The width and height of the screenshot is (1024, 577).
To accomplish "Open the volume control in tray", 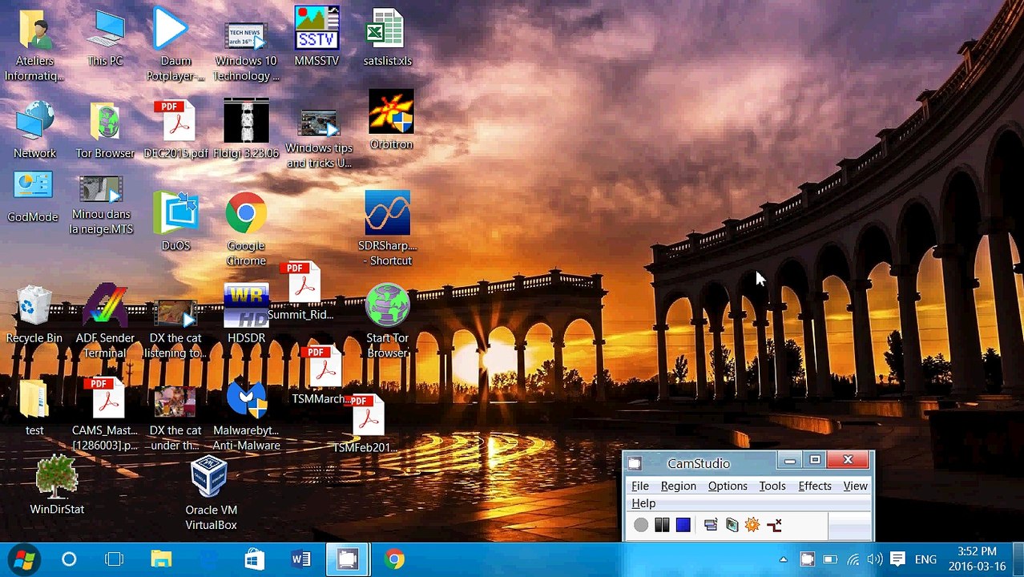I will [875, 559].
